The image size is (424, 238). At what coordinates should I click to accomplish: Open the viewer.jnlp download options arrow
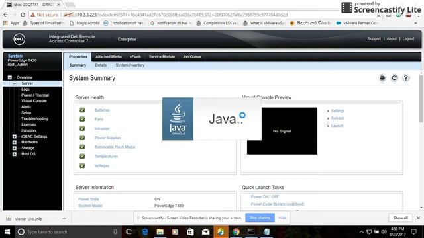[64, 218]
